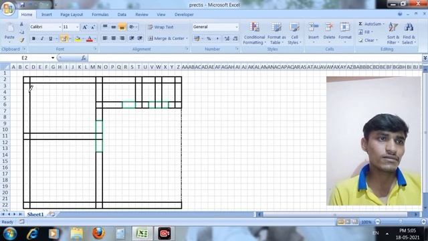Switch to Page Break Preview icon
Screen dimensions: 428x241
(x=354, y=222)
